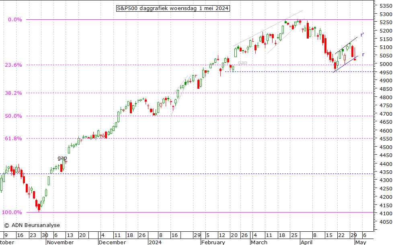Click the date label 13 in November

[70, 235]
